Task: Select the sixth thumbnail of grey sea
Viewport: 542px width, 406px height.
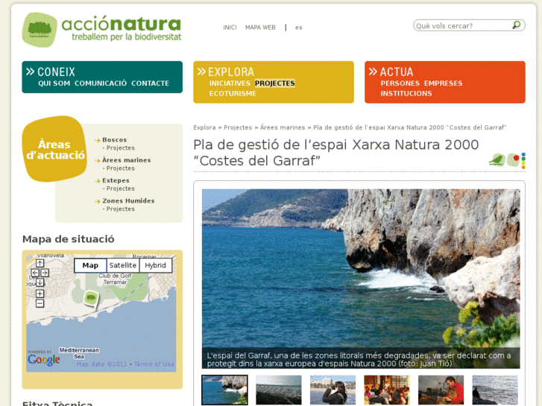Action: tap(495, 390)
